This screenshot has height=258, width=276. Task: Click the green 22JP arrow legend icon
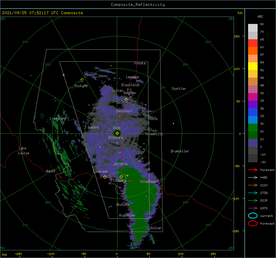[253, 200]
